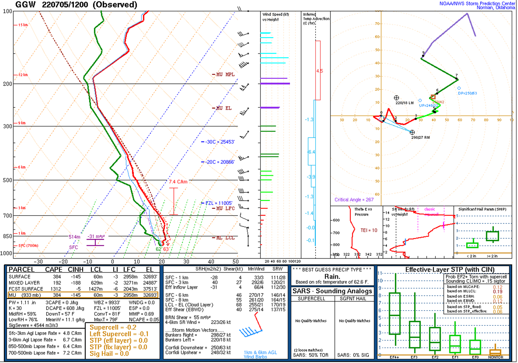Image resolution: width=518 pixels, height=363 pixels.
Task: Click the Critical Angle = 267 text
Action: click(x=354, y=199)
